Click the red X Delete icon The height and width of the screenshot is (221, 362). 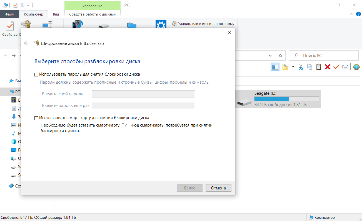point(328,67)
